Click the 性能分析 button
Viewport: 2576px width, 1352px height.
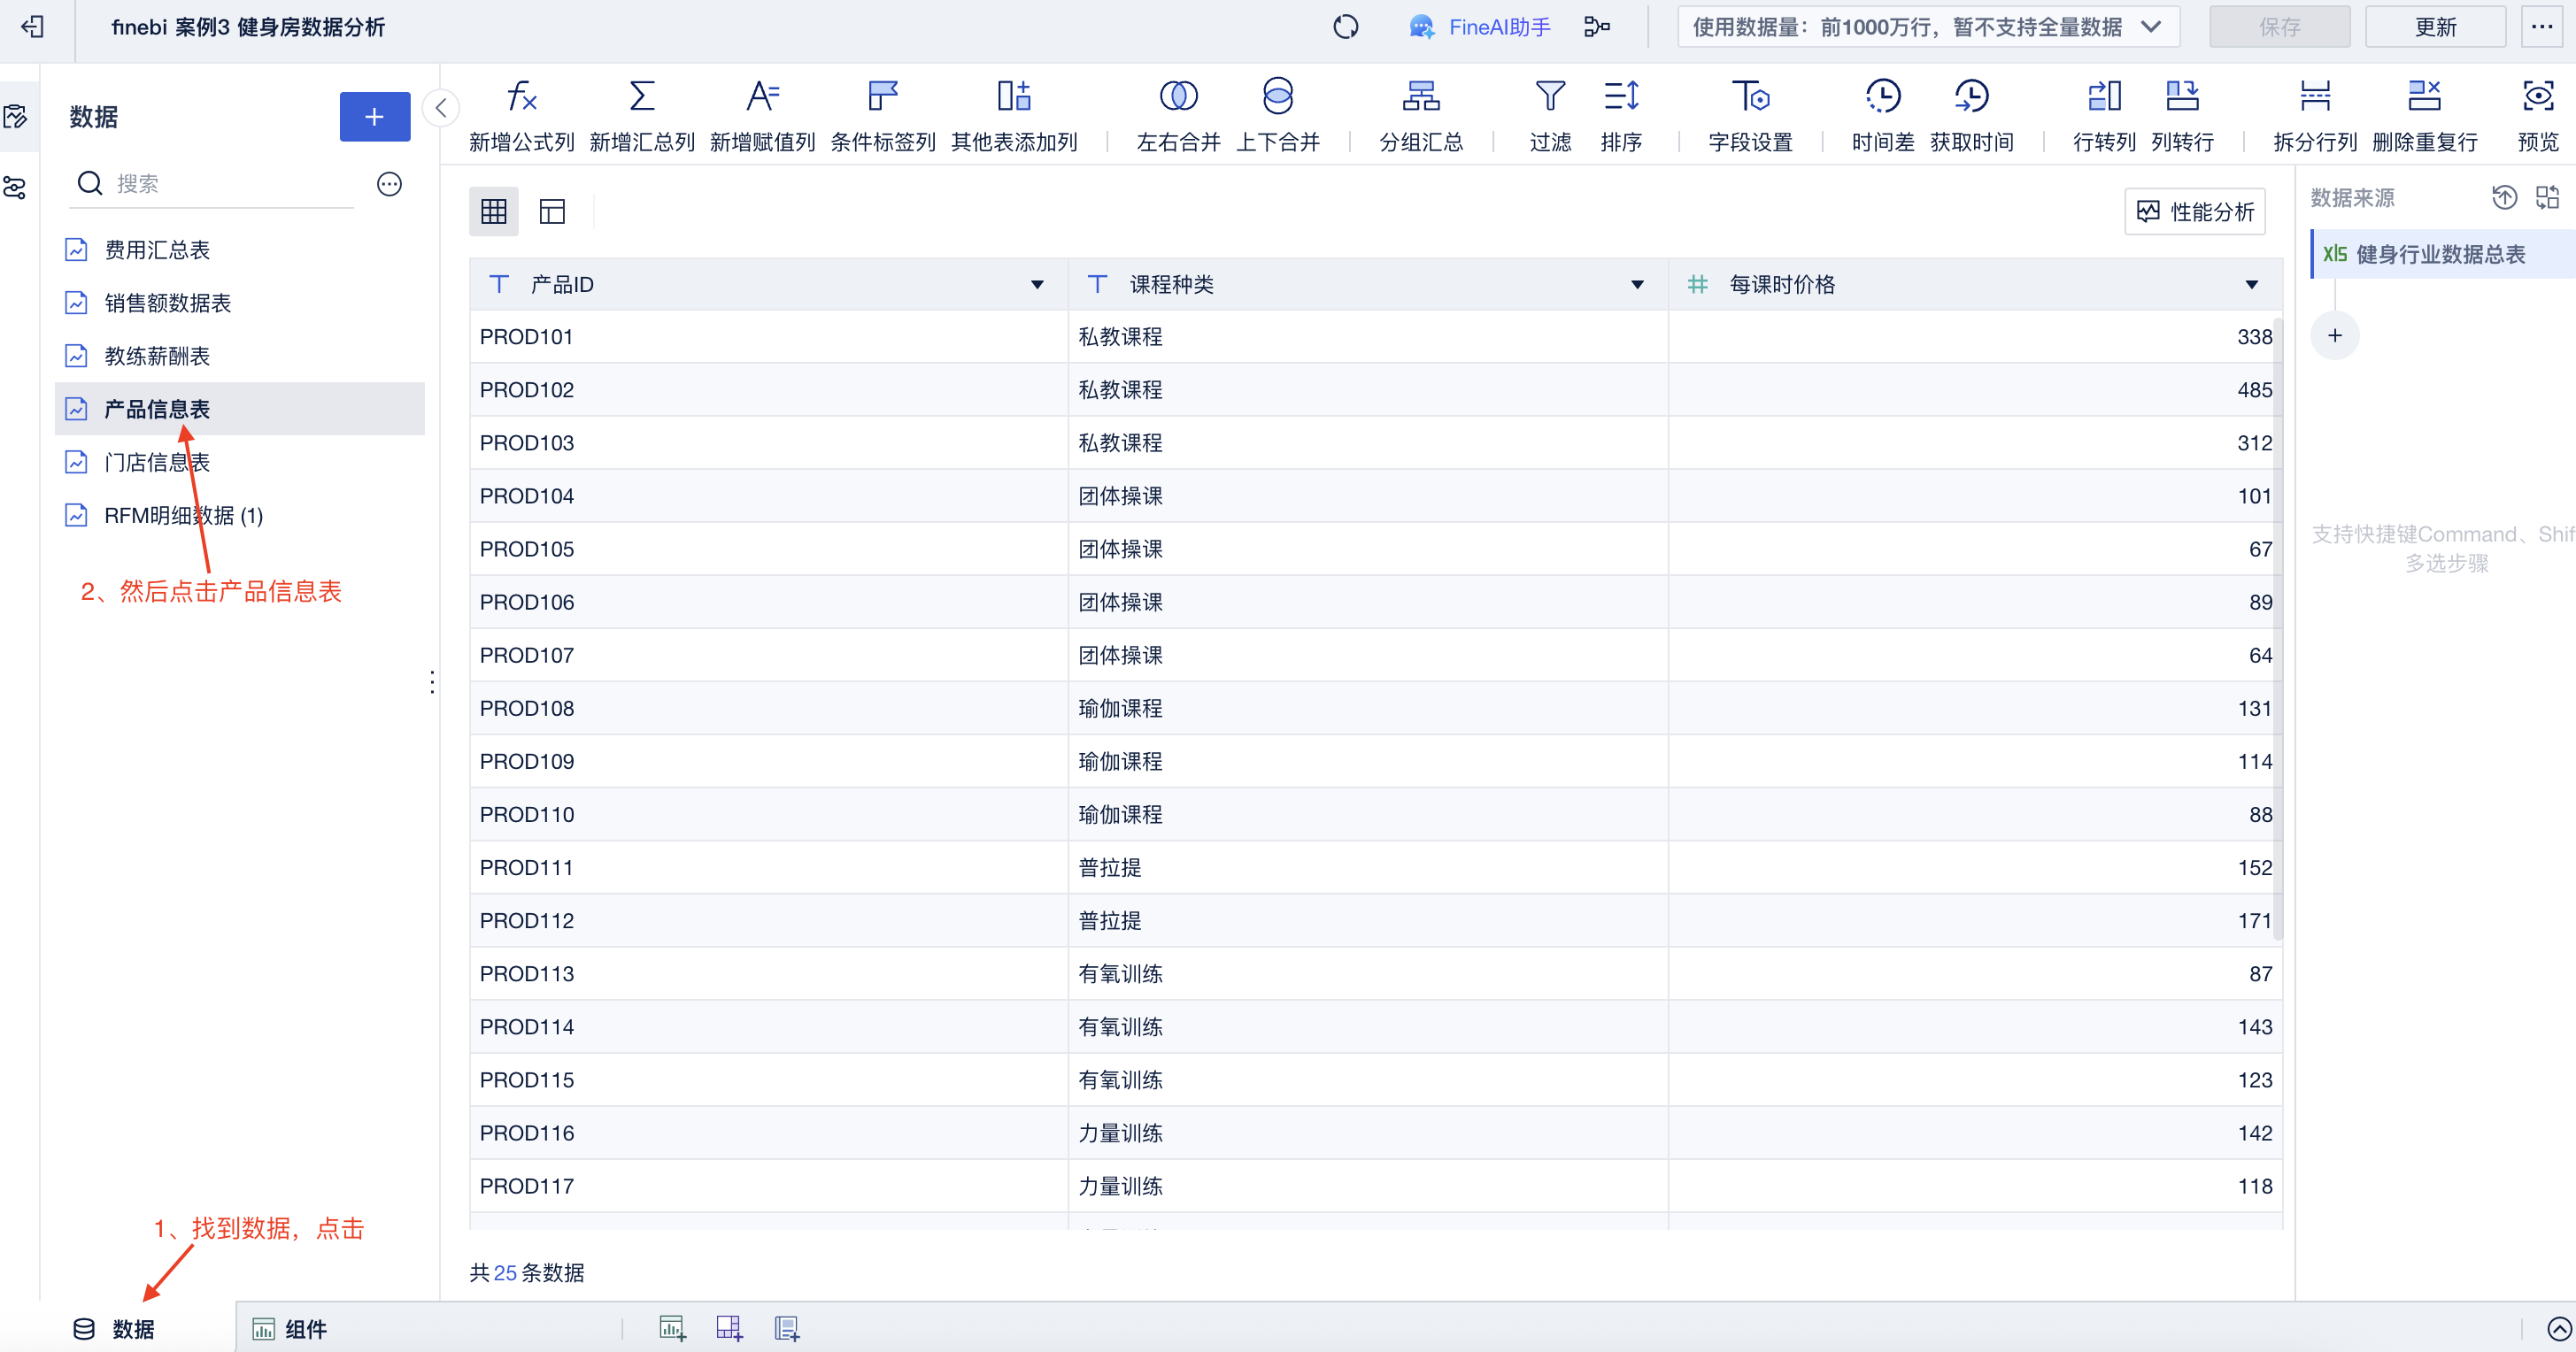tap(2195, 211)
